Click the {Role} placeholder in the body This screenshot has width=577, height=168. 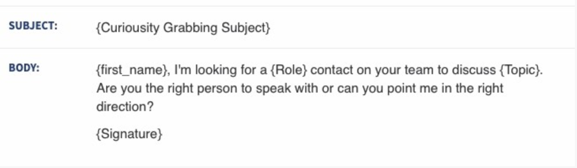coord(289,70)
